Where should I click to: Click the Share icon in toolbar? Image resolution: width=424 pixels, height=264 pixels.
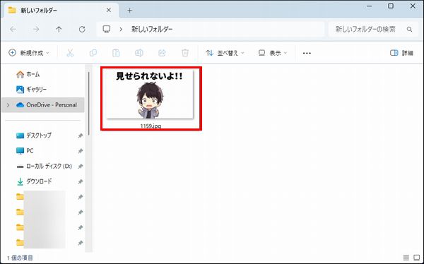click(x=162, y=53)
